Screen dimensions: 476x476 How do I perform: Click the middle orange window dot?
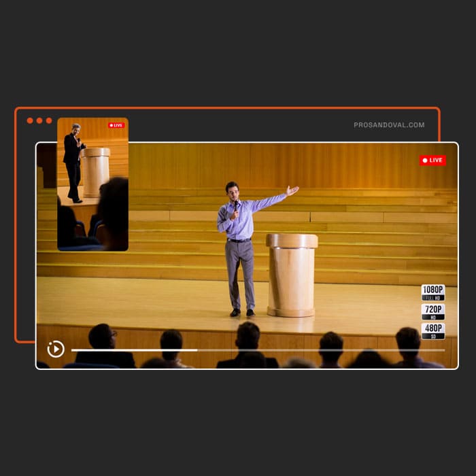[39, 120]
